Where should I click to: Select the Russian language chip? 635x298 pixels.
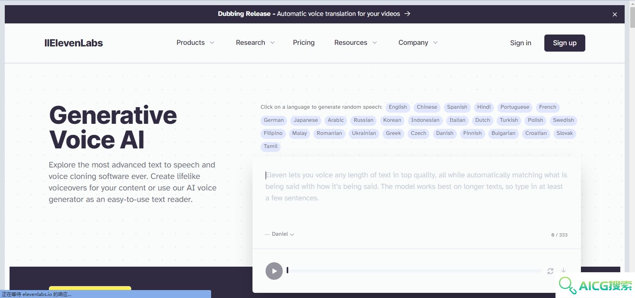[363, 120]
